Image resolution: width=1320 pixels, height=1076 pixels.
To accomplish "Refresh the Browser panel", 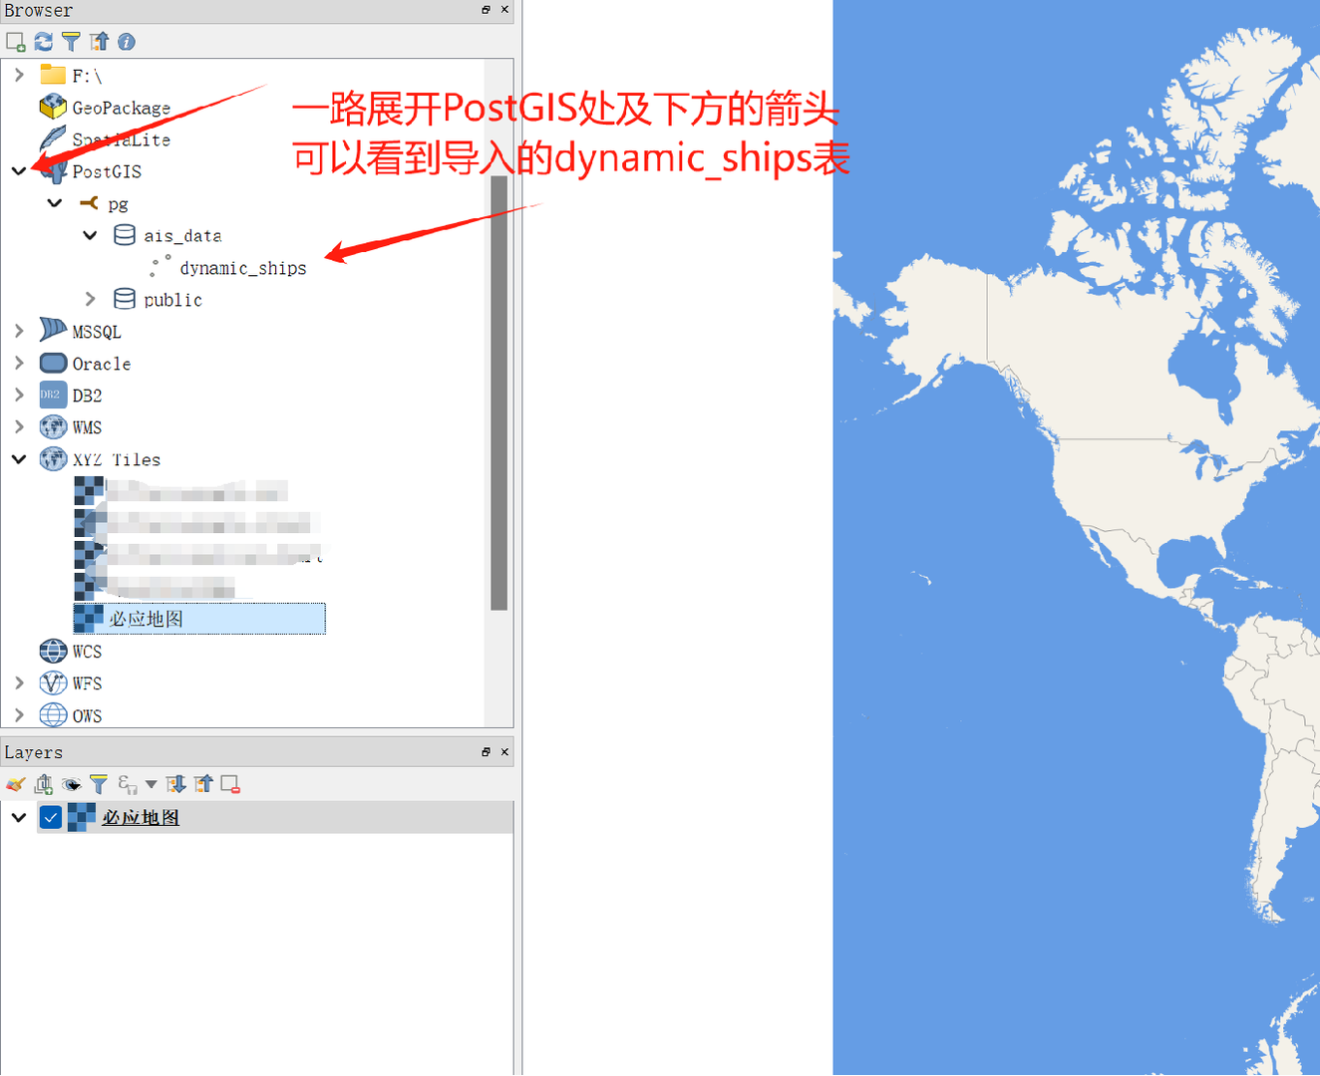I will click(x=43, y=42).
